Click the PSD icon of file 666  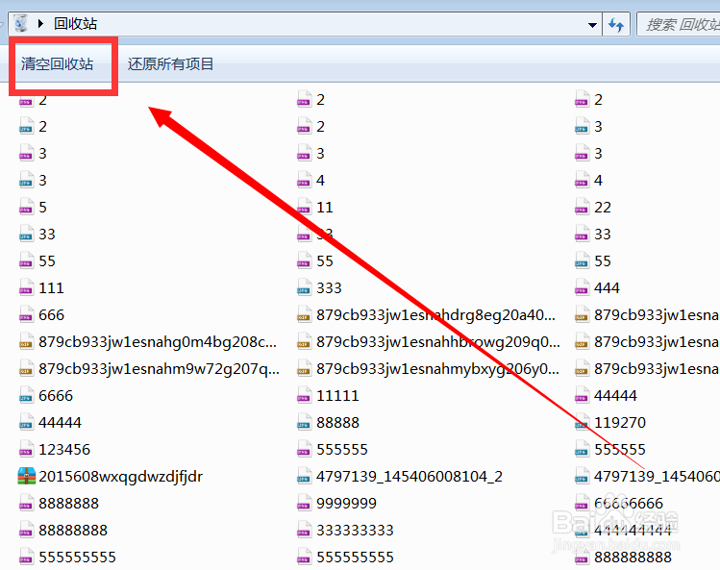[x=26, y=315]
